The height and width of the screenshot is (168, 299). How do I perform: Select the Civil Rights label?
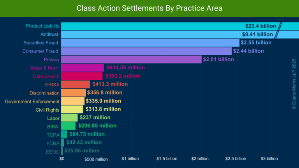[47, 110]
